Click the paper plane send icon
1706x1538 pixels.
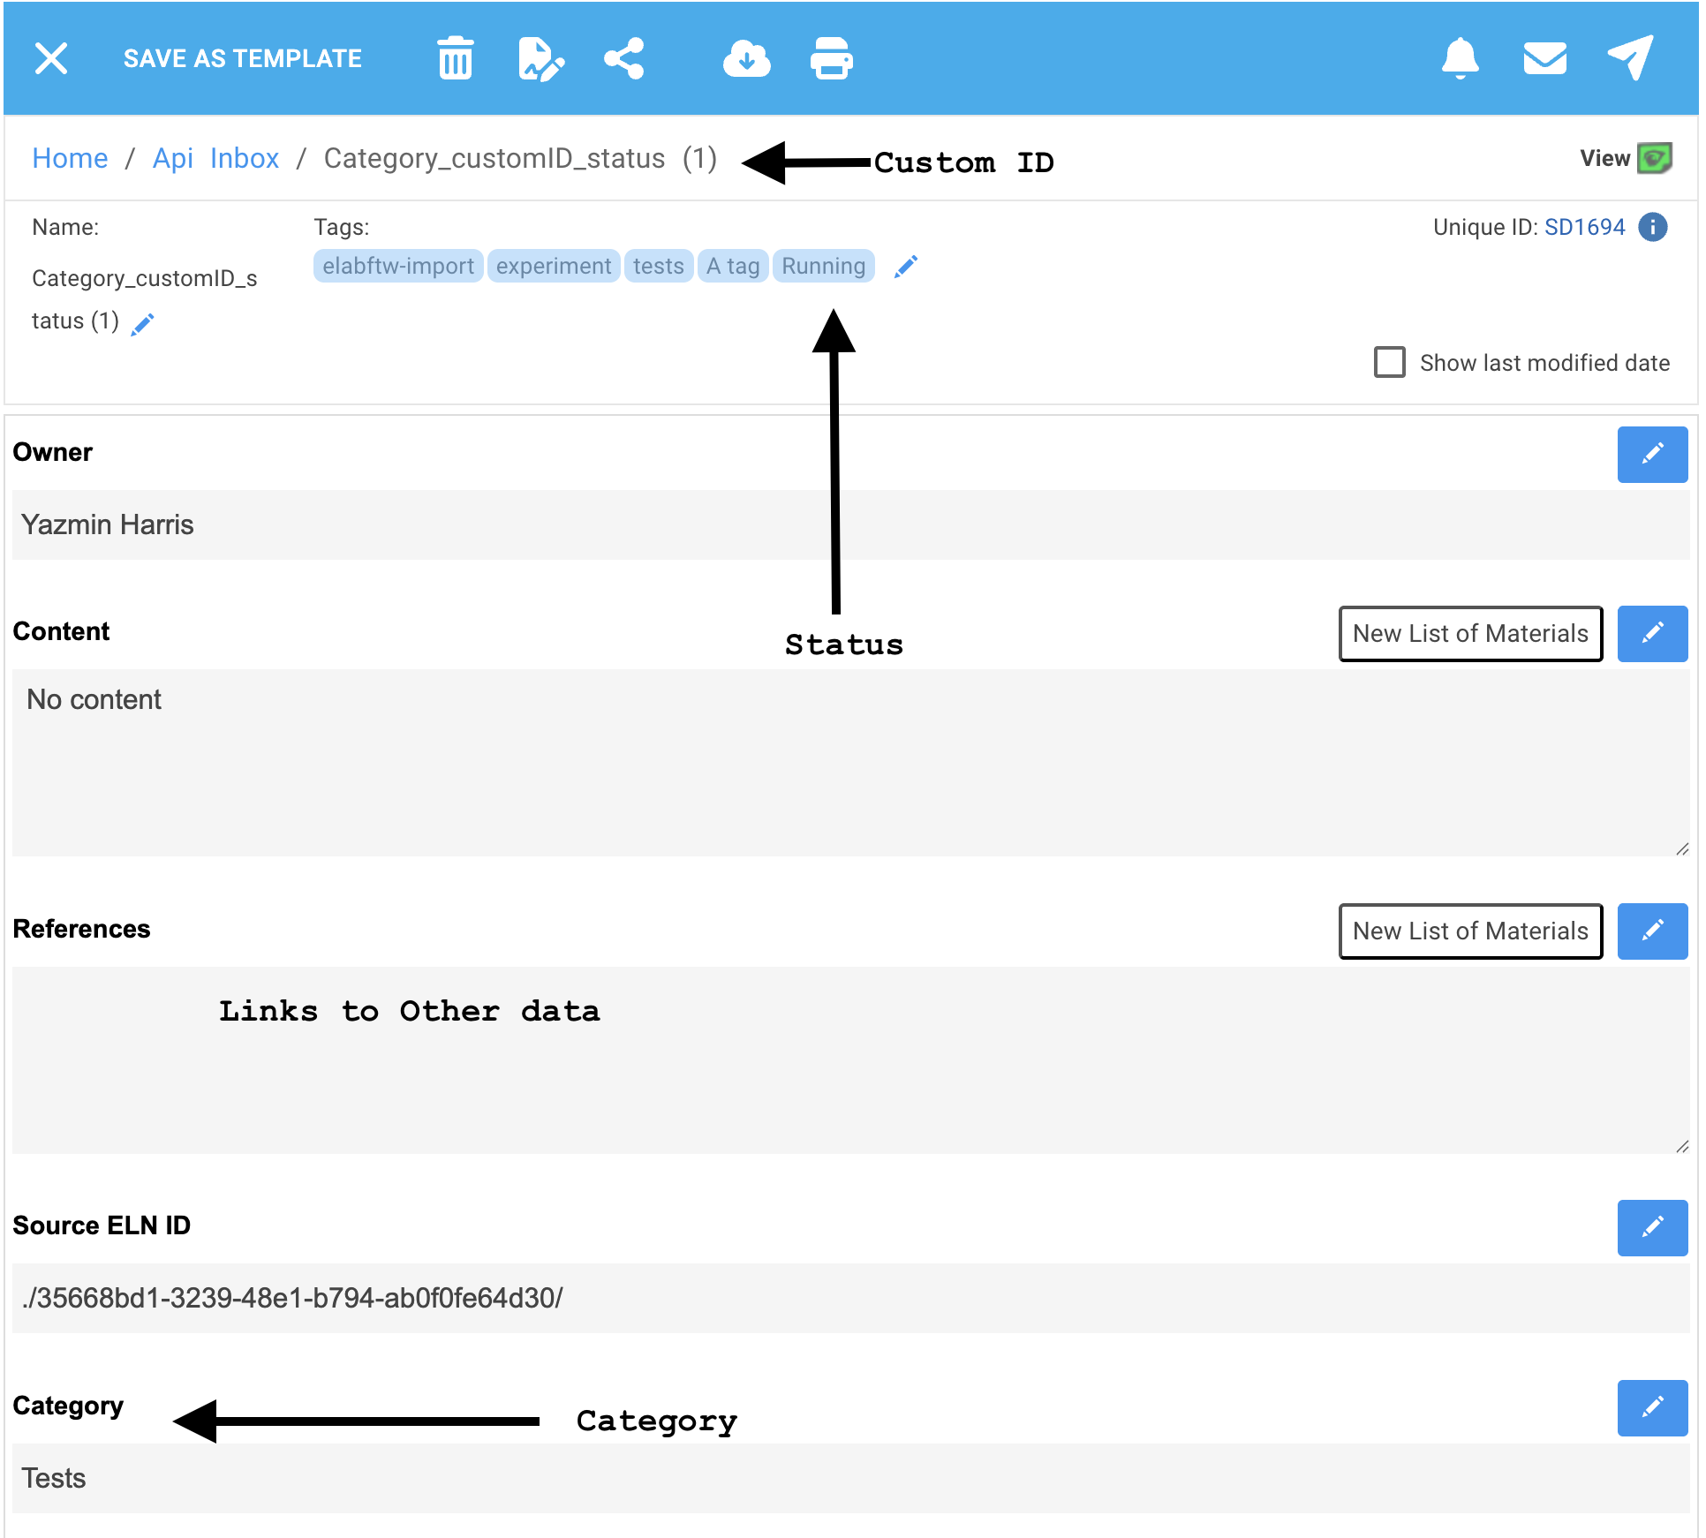pyautogui.click(x=1630, y=58)
